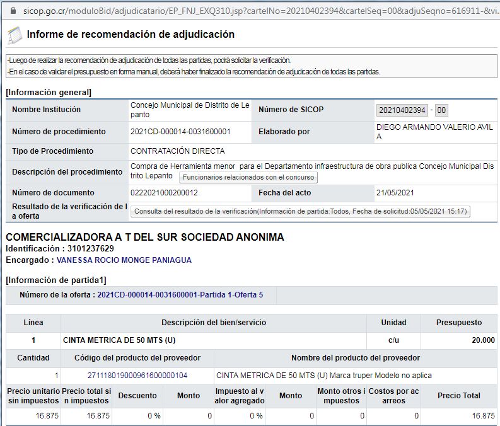Click the Información general section header

[49, 93]
